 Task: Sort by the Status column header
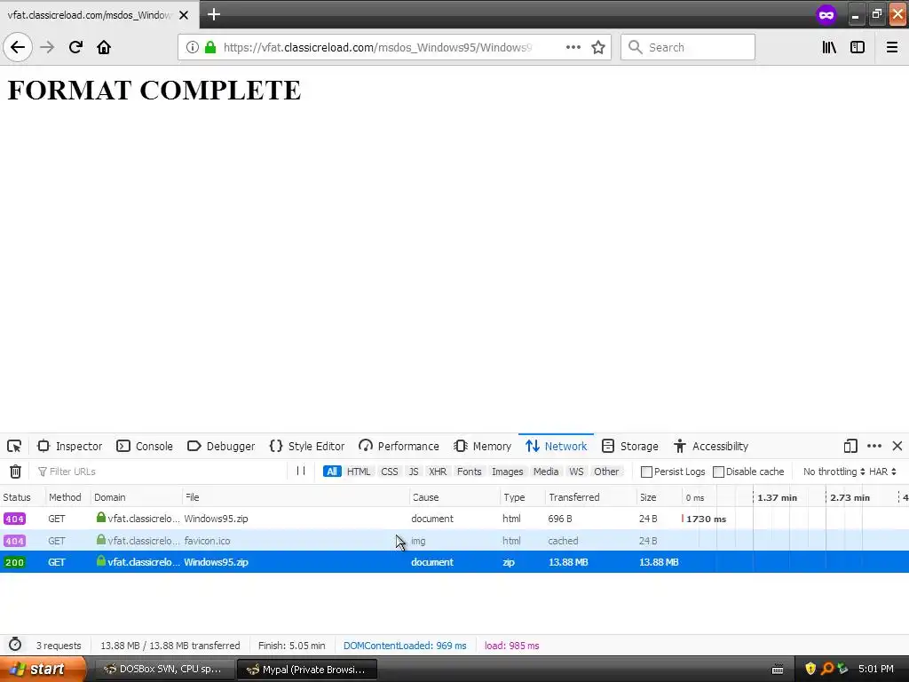22,497
